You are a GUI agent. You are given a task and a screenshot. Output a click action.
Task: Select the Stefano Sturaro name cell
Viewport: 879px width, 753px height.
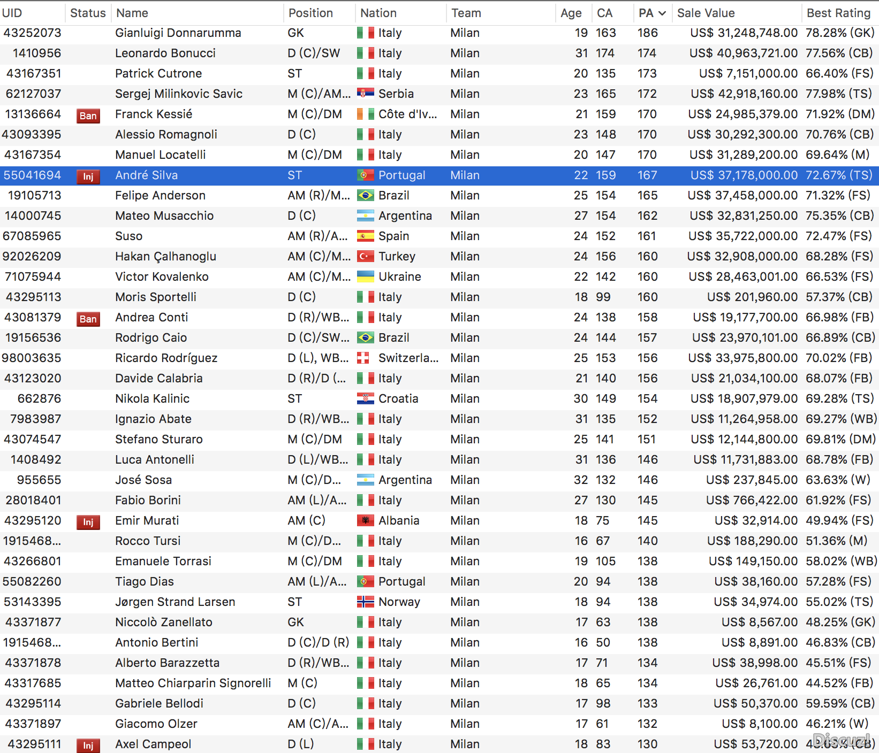coord(159,439)
